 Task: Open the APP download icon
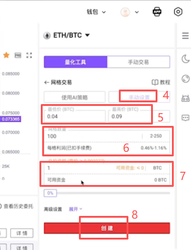pos(157,12)
